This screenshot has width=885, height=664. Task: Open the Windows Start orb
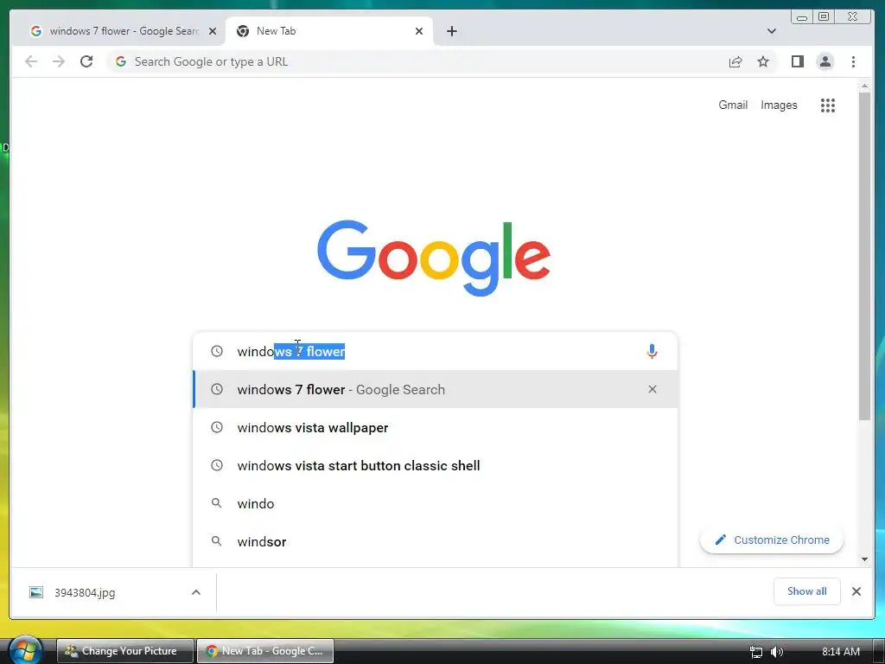[24, 650]
